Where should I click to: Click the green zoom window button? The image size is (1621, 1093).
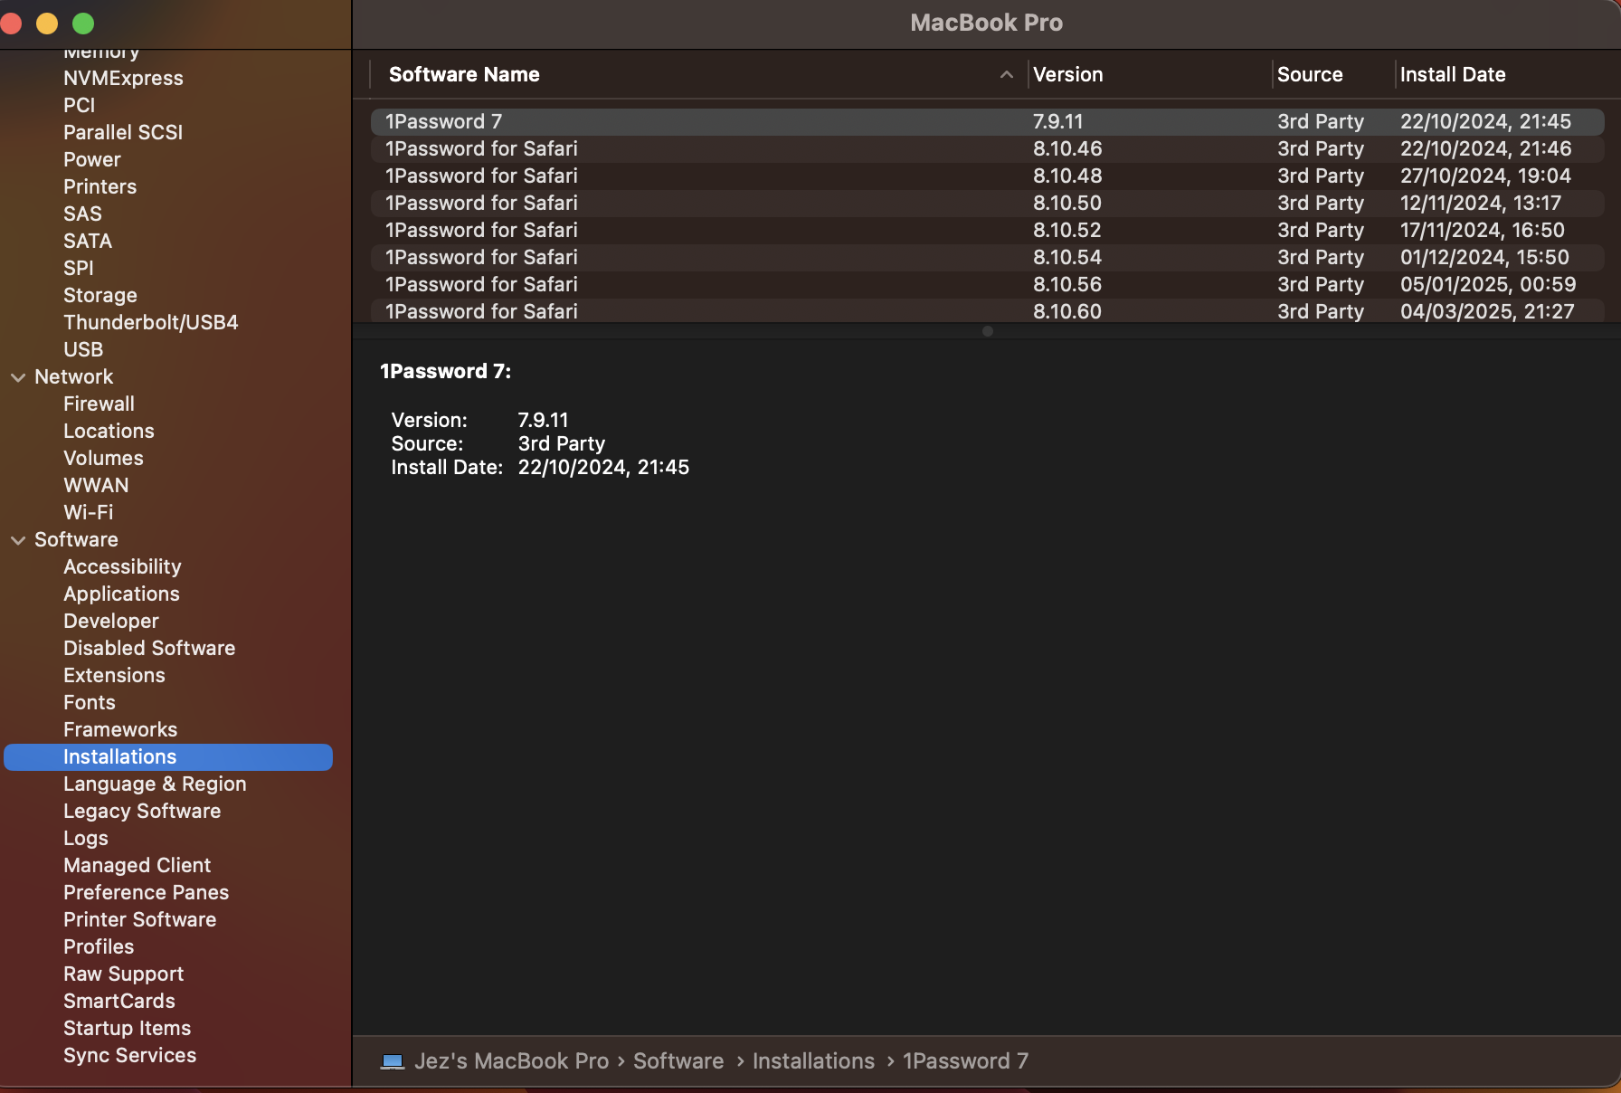[x=83, y=24]
